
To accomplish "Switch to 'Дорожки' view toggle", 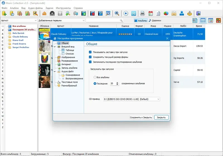I will [x=155, y=20].
